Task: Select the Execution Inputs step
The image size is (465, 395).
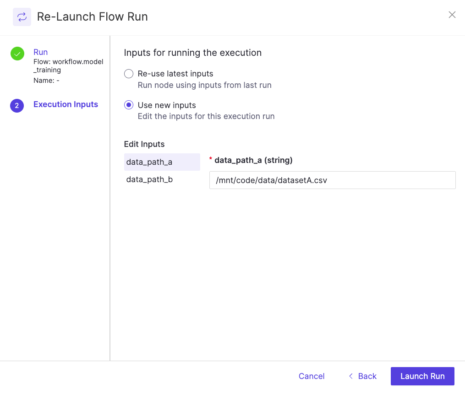Action: 66,104
